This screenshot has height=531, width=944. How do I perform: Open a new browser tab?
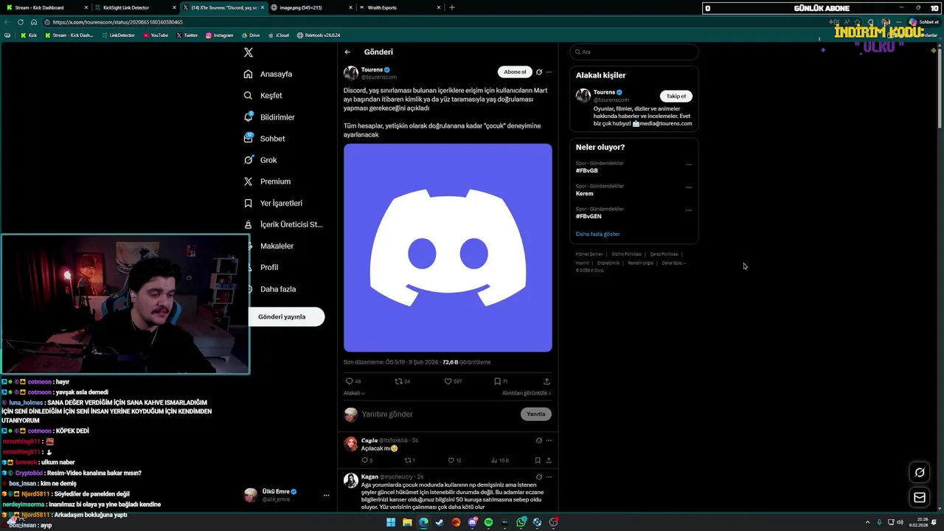pyautogui.click(x=452, y=7)
